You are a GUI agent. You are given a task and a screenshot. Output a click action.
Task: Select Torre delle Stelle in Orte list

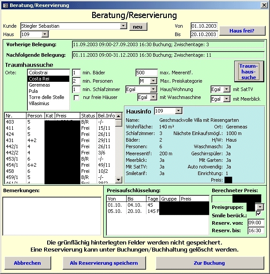(49, 97)
